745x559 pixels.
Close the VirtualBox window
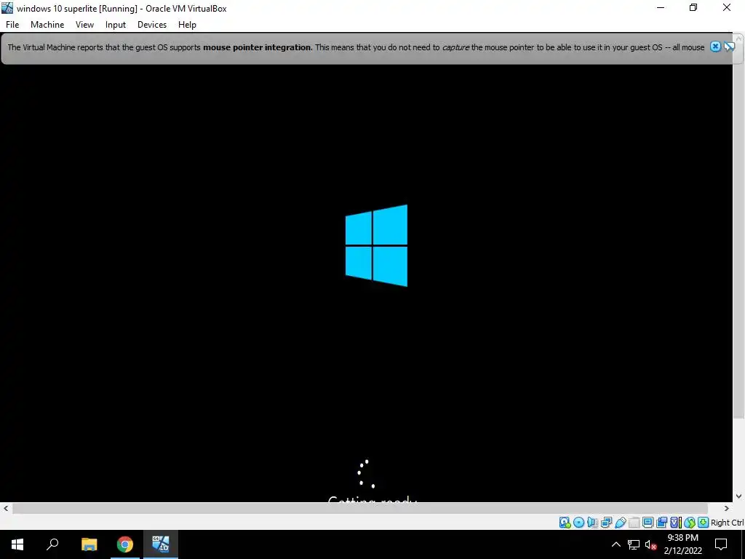point(727,8)
